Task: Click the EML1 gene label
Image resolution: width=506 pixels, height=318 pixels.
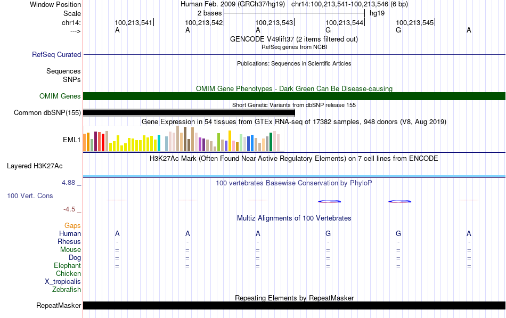Action: click(72, 140)
